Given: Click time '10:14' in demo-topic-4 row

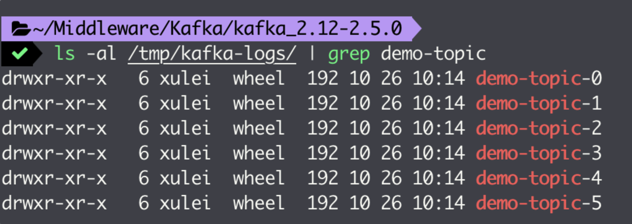Looking at the screenshot, I should [439, 178].
